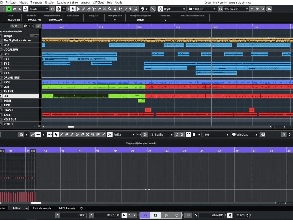Select the Mute X tool in top toolbar
This screenshot has width=293, height=220.
105,9
